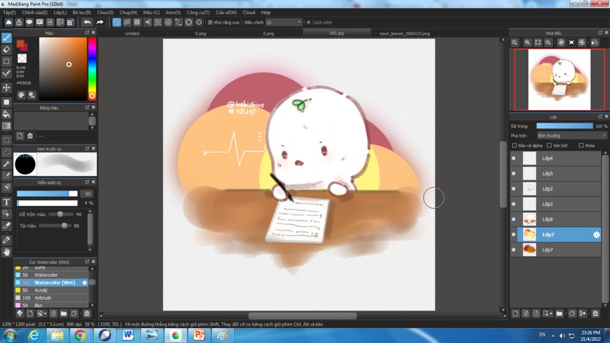Toggle Khóa lock checkbox

tap(581, 145)
